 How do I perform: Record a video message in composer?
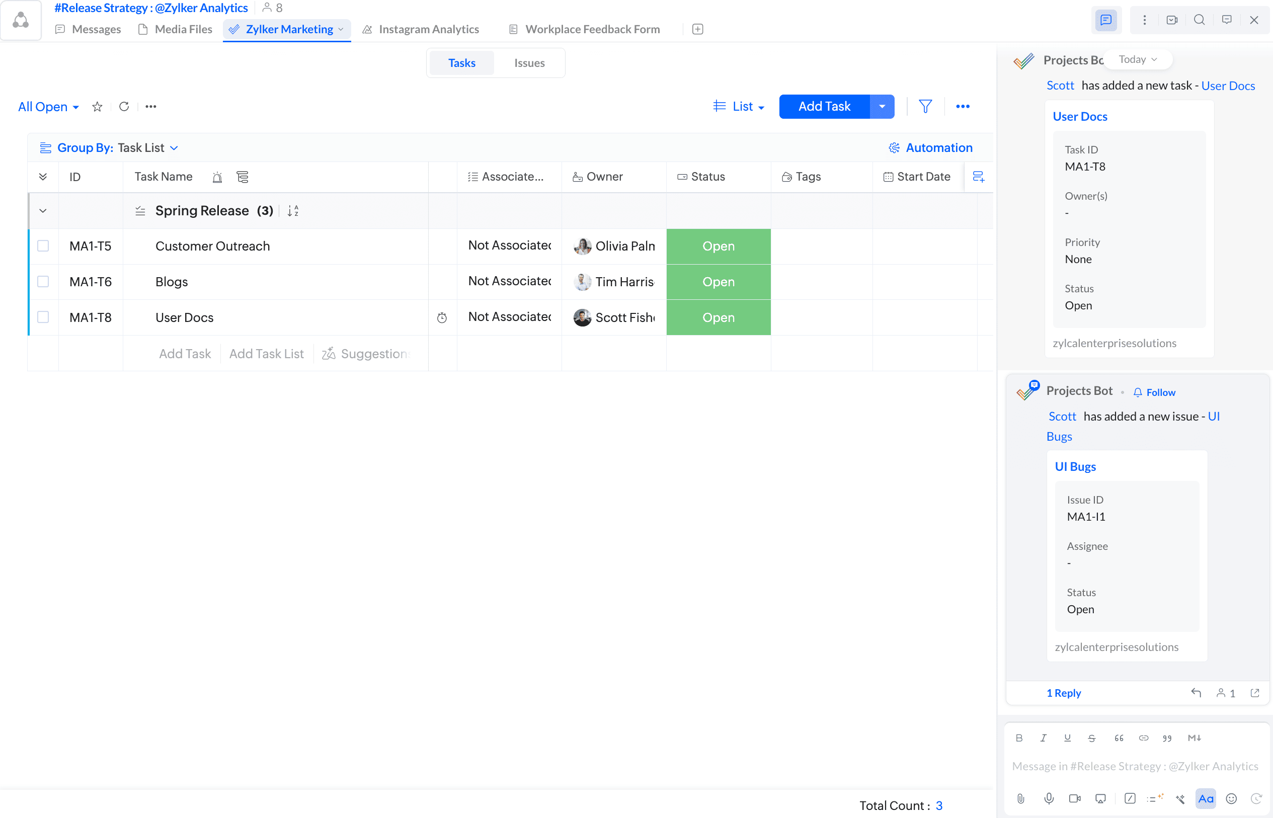pyautogui.click(x=1074, y=798)
